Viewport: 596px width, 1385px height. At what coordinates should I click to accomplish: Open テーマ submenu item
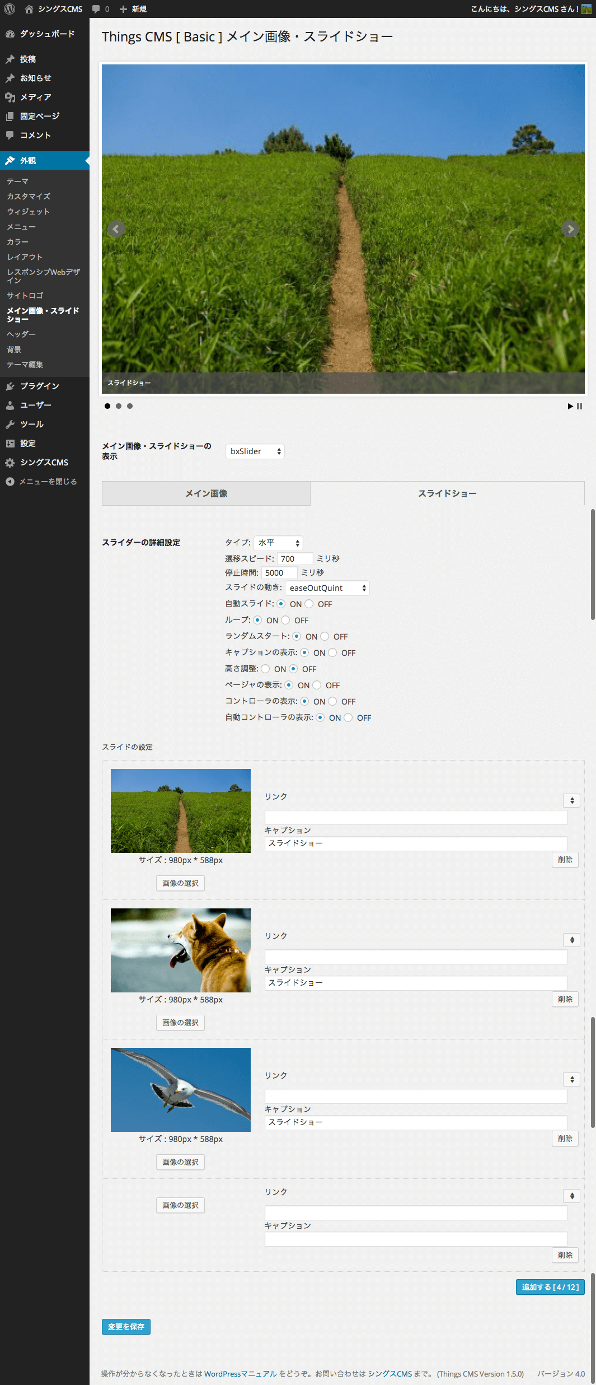(18, 181)
